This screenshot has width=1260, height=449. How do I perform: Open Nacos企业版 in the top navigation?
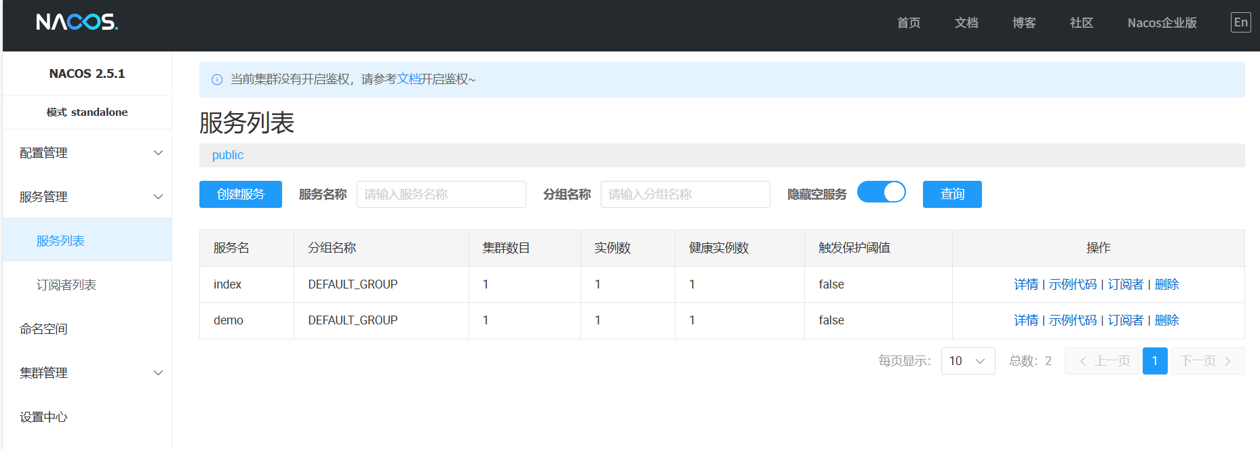click(x=1162, y=23)
